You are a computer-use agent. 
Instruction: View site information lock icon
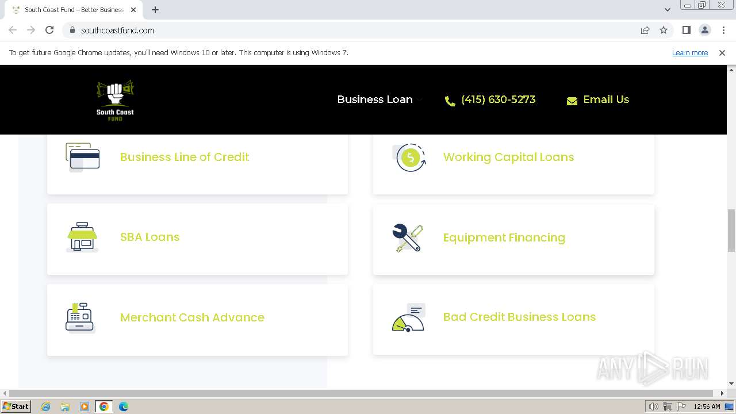pyautogui.click(x=72, y=30)
